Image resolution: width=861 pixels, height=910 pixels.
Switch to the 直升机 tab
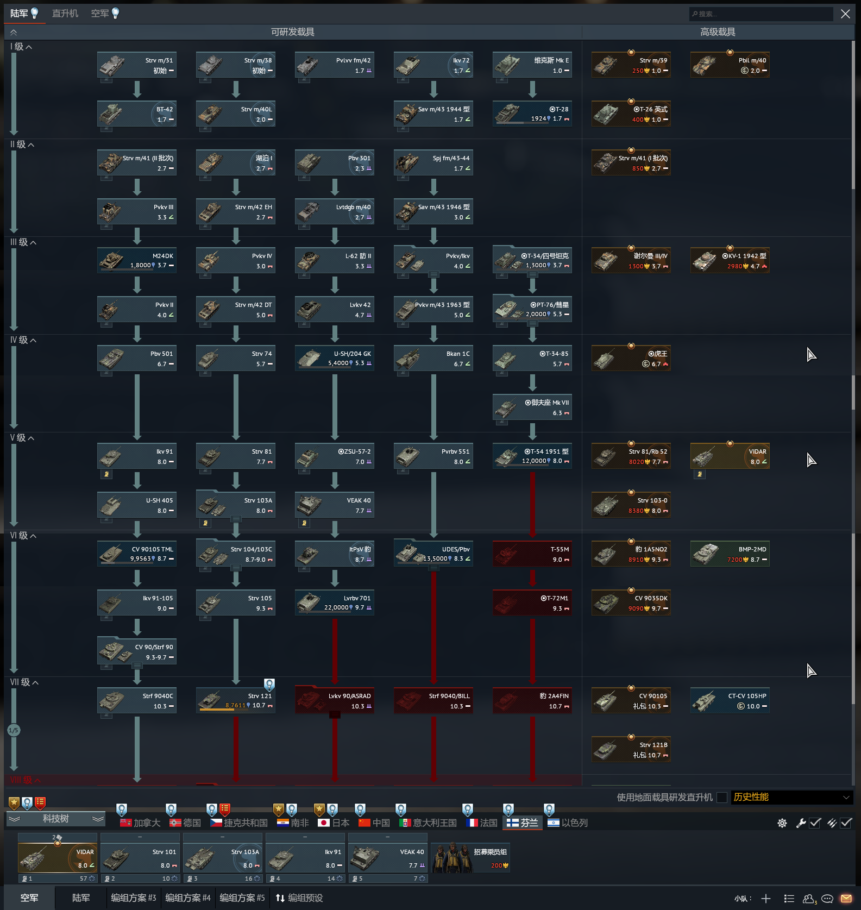pyautogui.click(x=65, y=14)
